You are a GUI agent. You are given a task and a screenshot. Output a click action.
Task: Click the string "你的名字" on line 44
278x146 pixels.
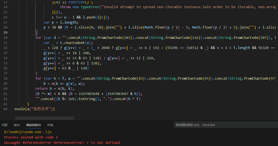click(41, 109)
